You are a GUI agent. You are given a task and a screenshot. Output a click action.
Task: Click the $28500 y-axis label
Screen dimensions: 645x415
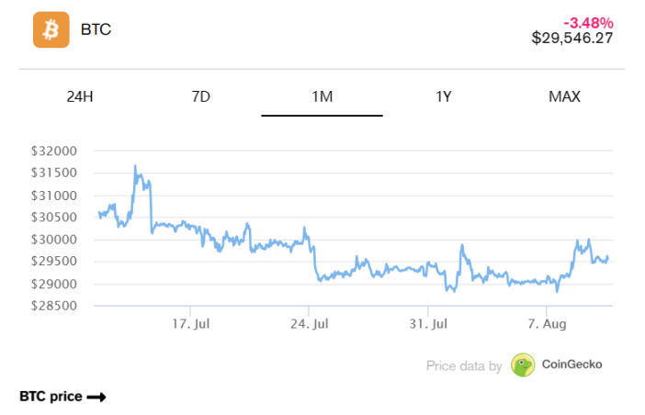click(57, 306)
